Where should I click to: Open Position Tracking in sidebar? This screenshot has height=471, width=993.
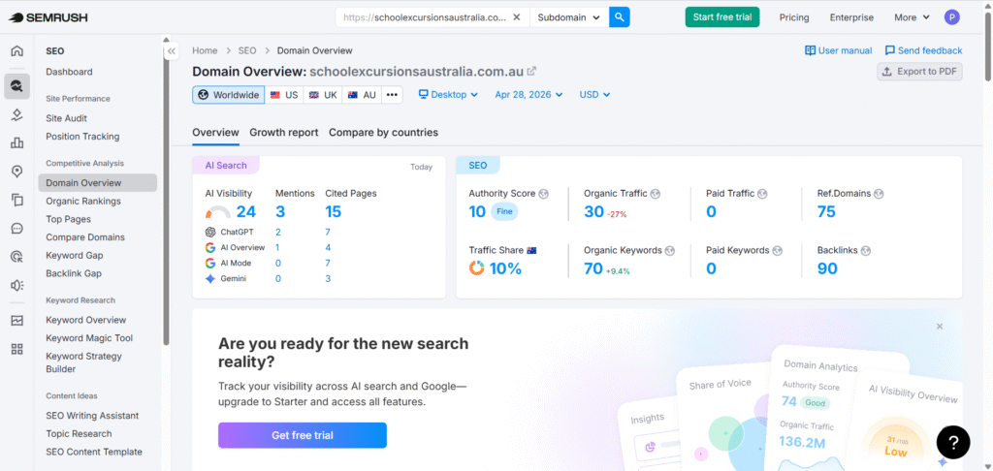(82, 137)
